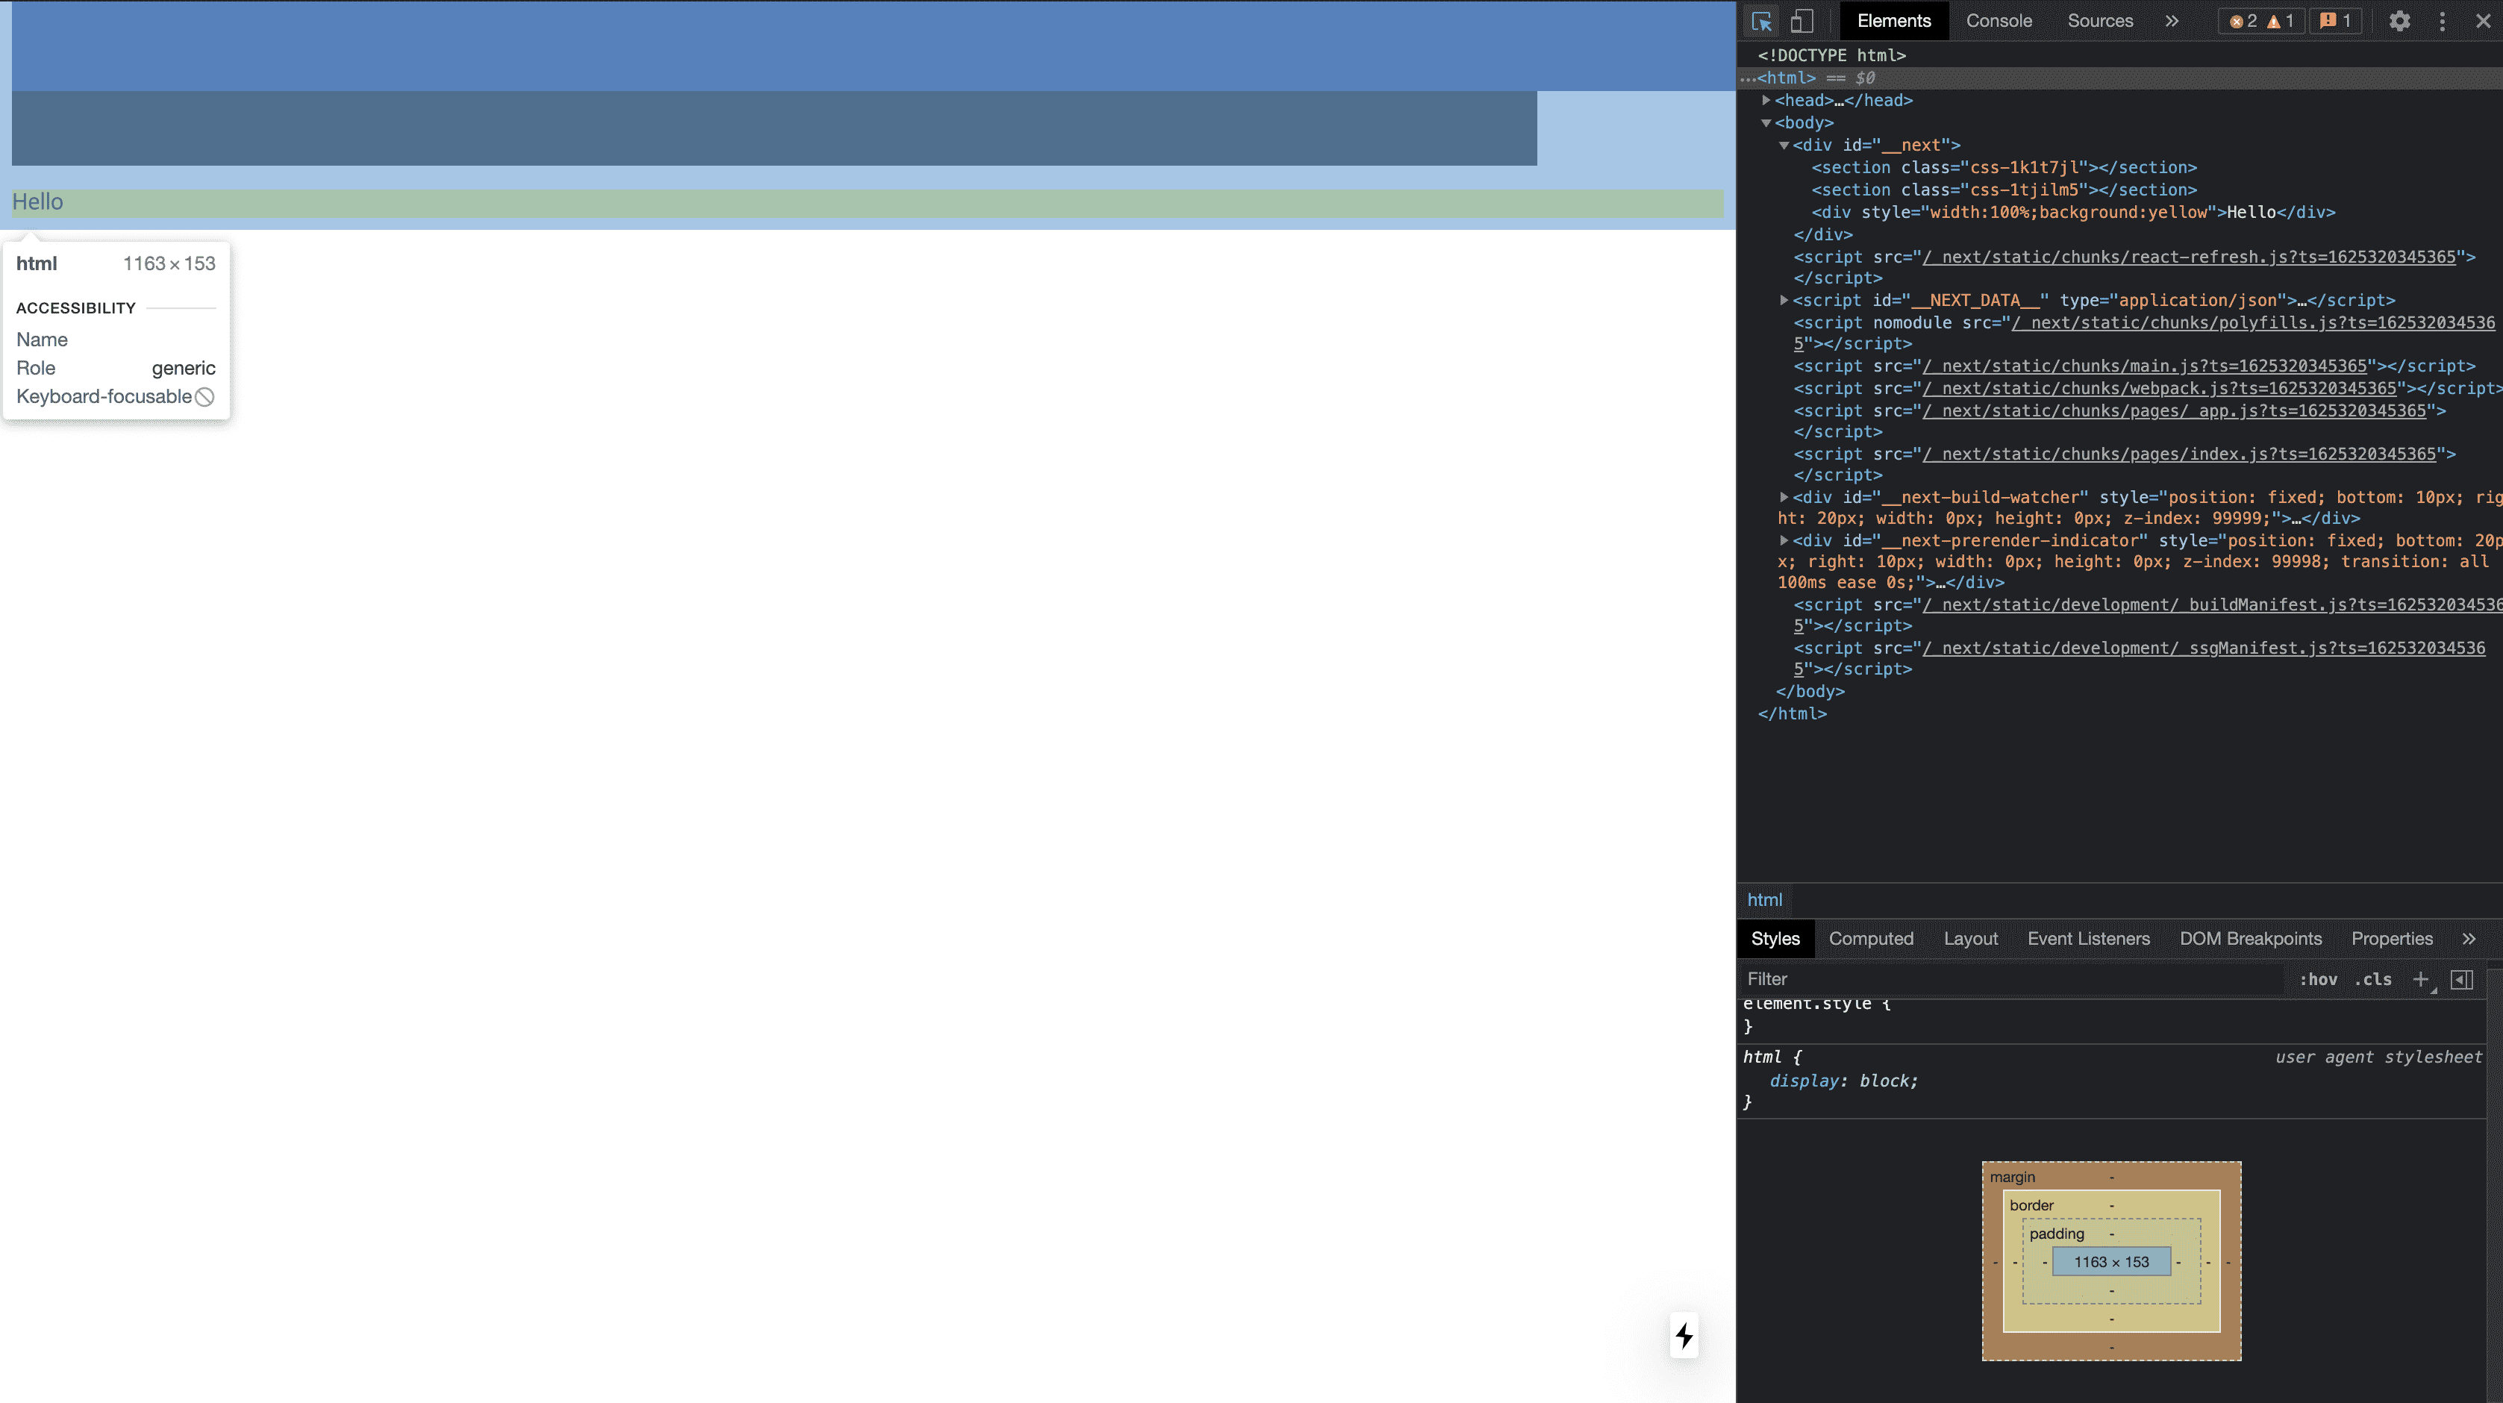2503x1403 pixels.
Task: Open the polyfills.js script link
Action: point(2252,322)
